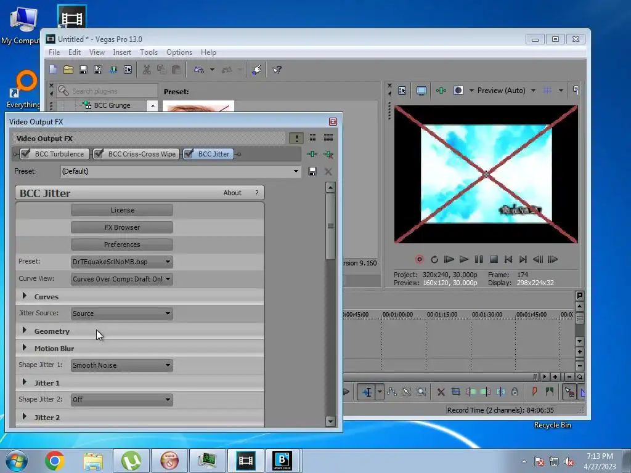Go to project start in transport
Screen dimensions: 631x473
[x=508, y=259]
